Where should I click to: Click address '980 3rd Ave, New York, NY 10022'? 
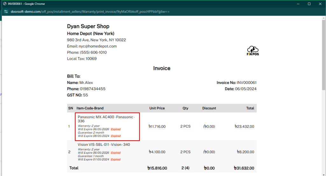[96, 40]
